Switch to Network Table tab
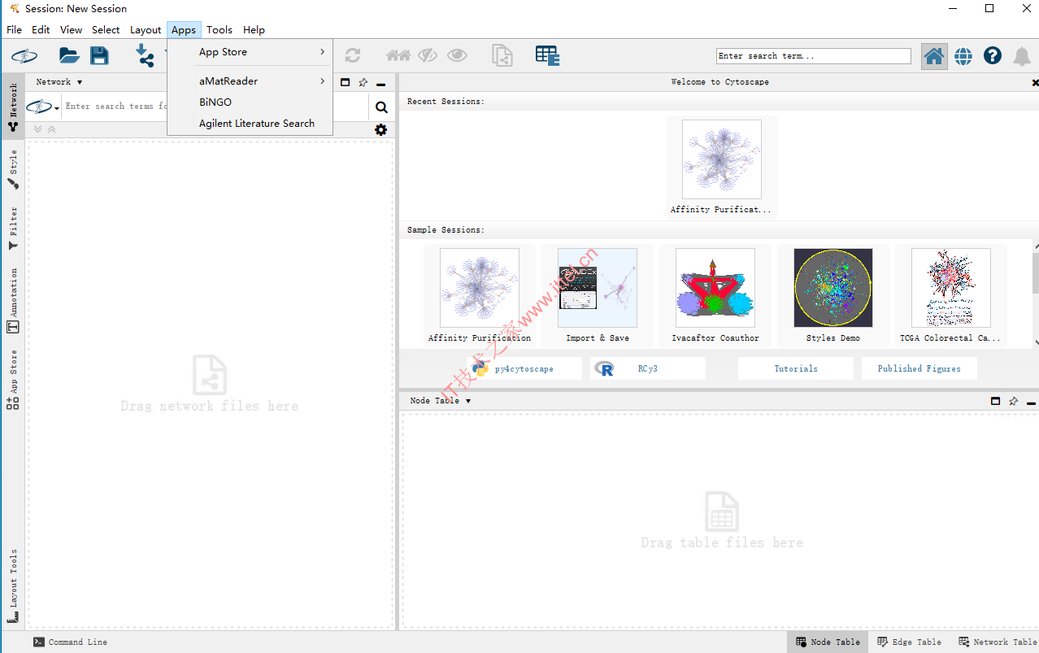Screen dimensions: 1039x653 [997, 642]
